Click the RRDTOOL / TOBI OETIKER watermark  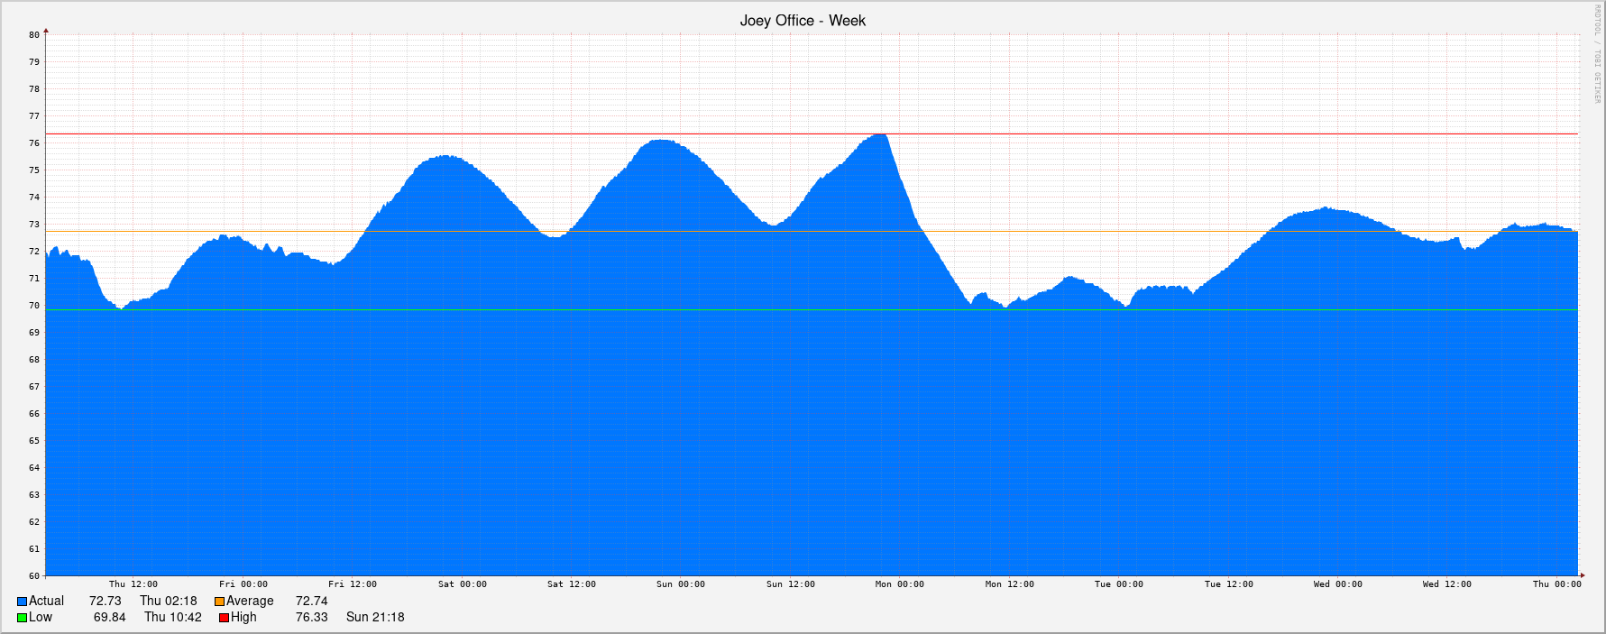tap(1597, 54)
